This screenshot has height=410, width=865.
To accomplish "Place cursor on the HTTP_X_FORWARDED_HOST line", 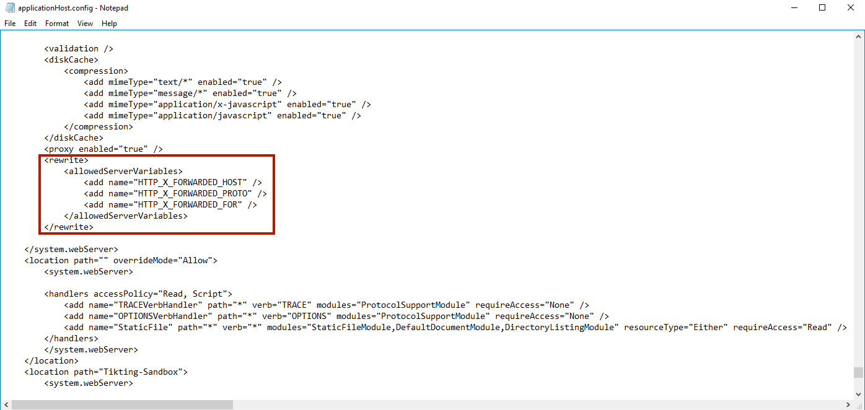I will tap(172, 182).
